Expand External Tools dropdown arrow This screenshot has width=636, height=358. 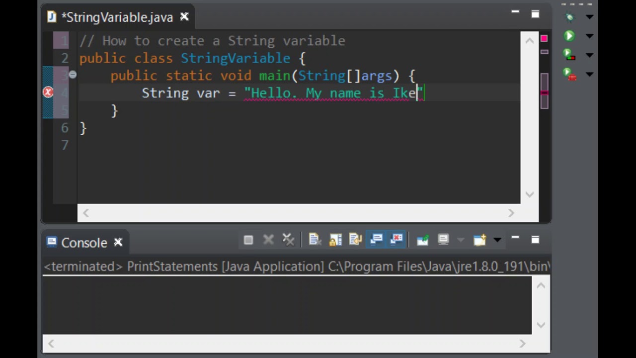click(x=590, y=75)
